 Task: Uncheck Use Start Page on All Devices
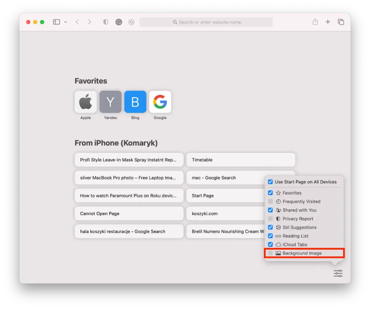pyautogui.click(x=270, y=182)
